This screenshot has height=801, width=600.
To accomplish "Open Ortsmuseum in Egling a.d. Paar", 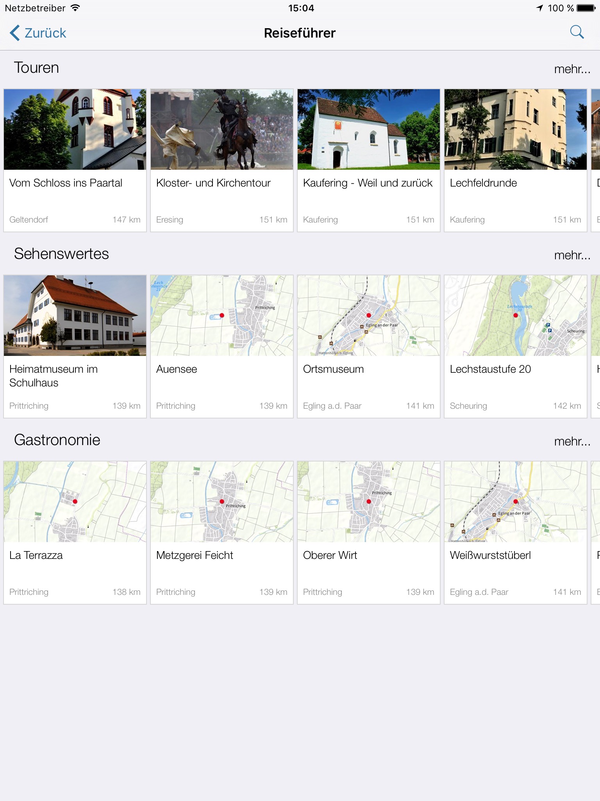I will 369,347.
